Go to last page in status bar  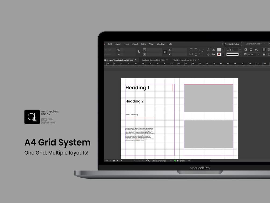coord(143,161)
